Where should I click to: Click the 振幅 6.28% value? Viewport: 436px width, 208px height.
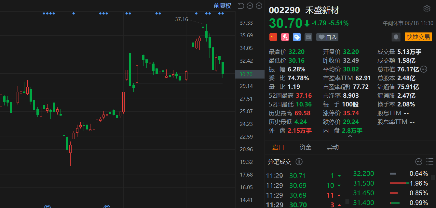coord(296,69)
